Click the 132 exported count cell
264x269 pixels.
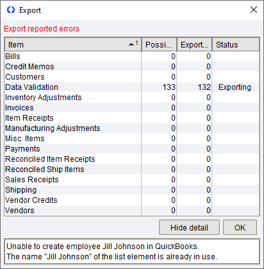coord(194,87)
